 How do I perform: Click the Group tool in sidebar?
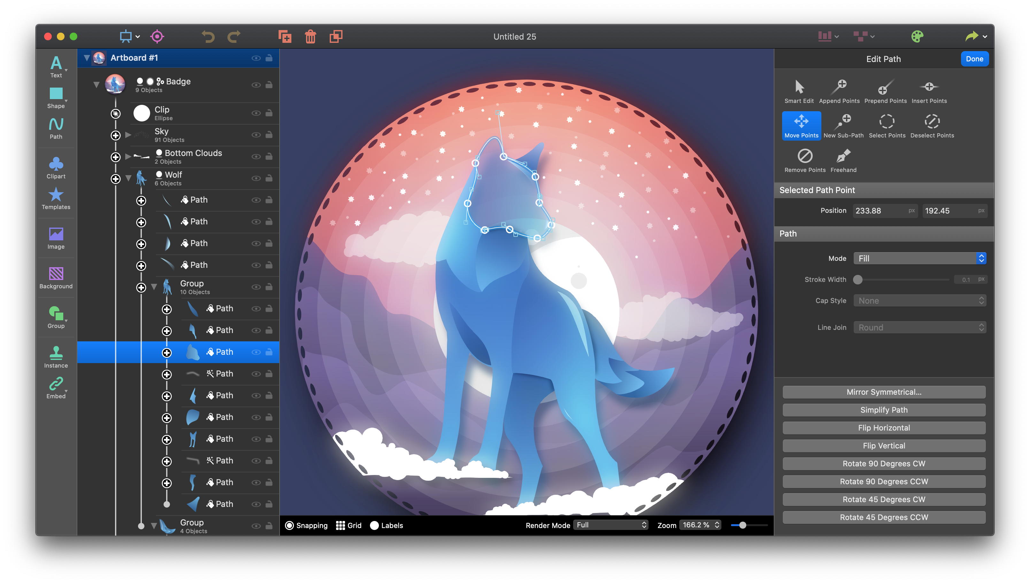[x=56, y=317]
